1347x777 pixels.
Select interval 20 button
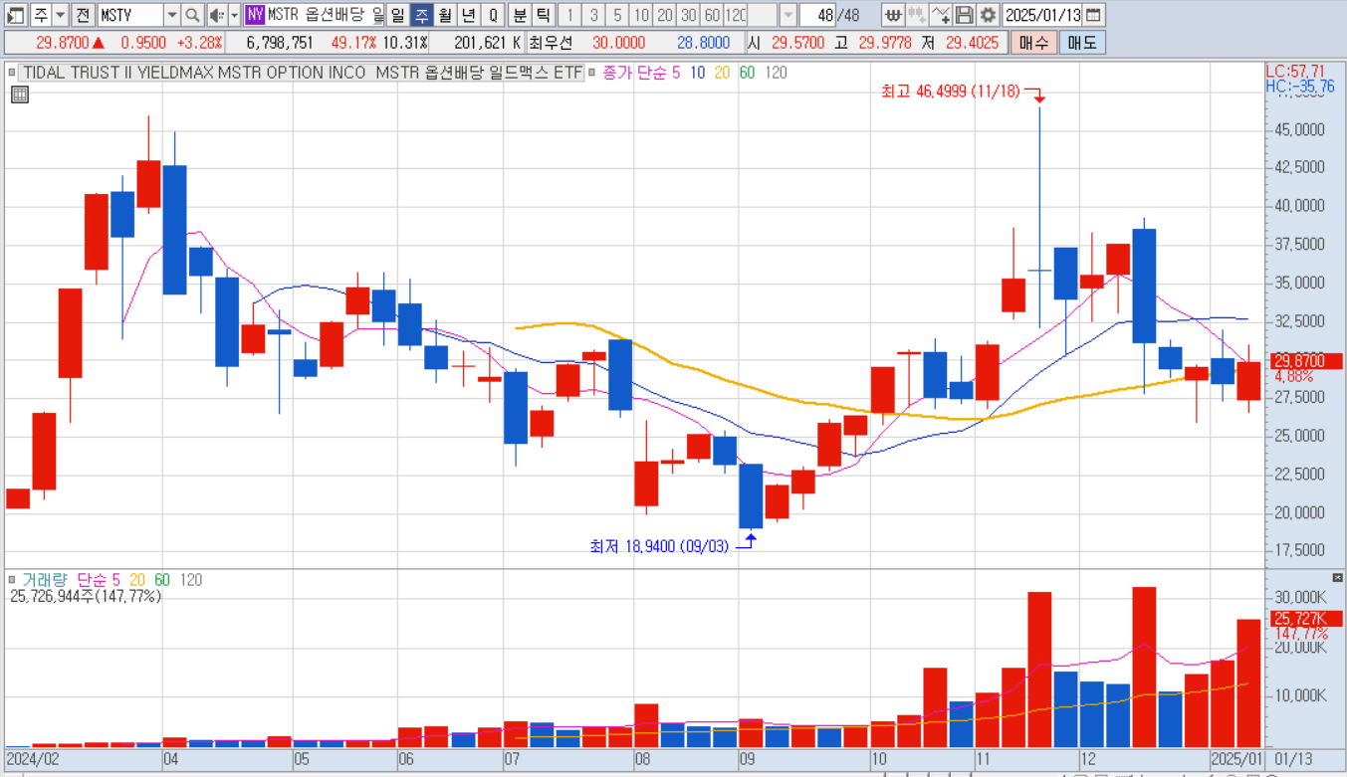pos(665,15)
